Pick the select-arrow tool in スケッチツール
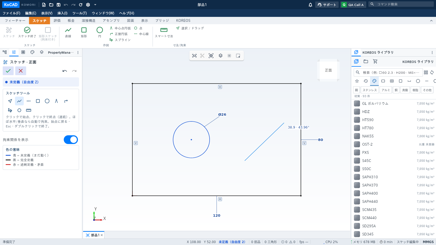The image size is (436, 245). (10, 101)
